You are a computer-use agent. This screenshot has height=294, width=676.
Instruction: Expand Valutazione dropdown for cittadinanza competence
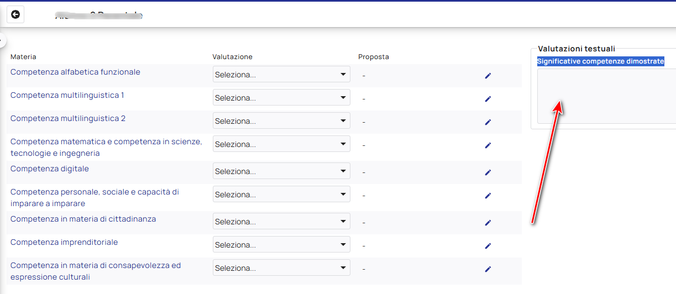[281, 222]
